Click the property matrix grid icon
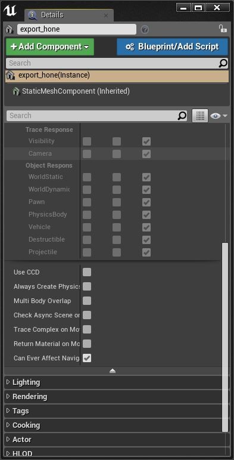The height and width of the screenshot is (460, 234). coord(200,116)
